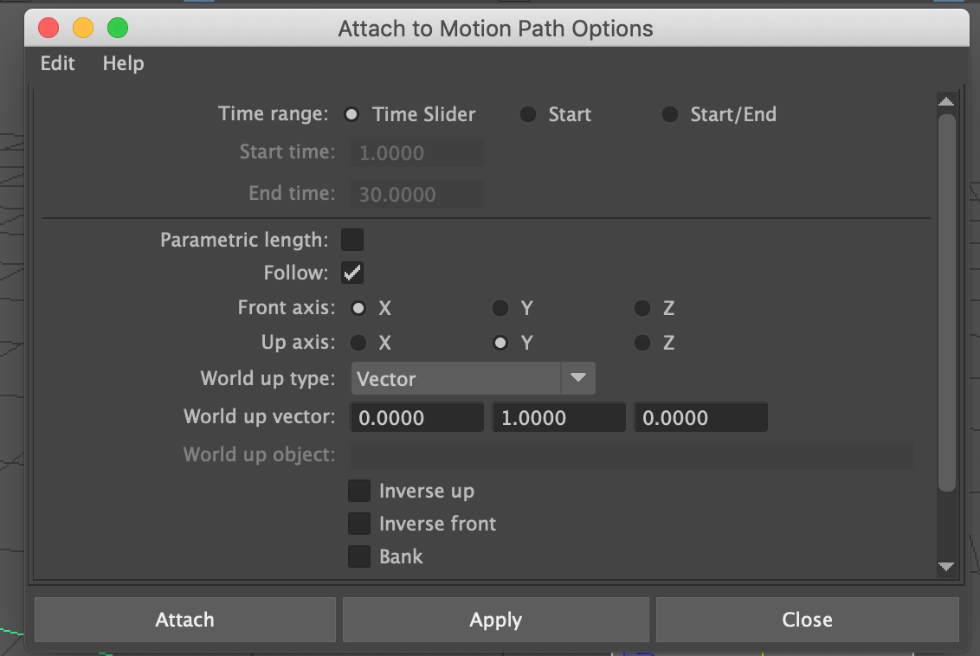This screenshot has height=656, width=980.
Task: Set Up axis to Z
Action: 642,343
